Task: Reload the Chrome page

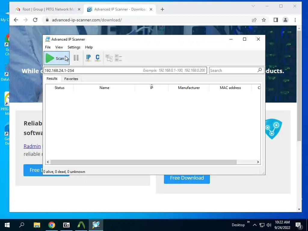Action: coord(35,20)
